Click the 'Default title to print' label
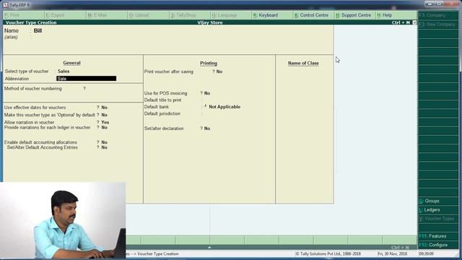 [x=162, y=100]
